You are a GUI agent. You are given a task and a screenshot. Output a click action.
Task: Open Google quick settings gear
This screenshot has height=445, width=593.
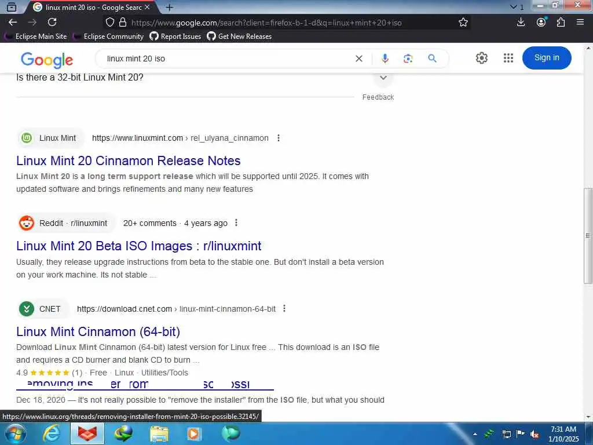pos(481,58)
